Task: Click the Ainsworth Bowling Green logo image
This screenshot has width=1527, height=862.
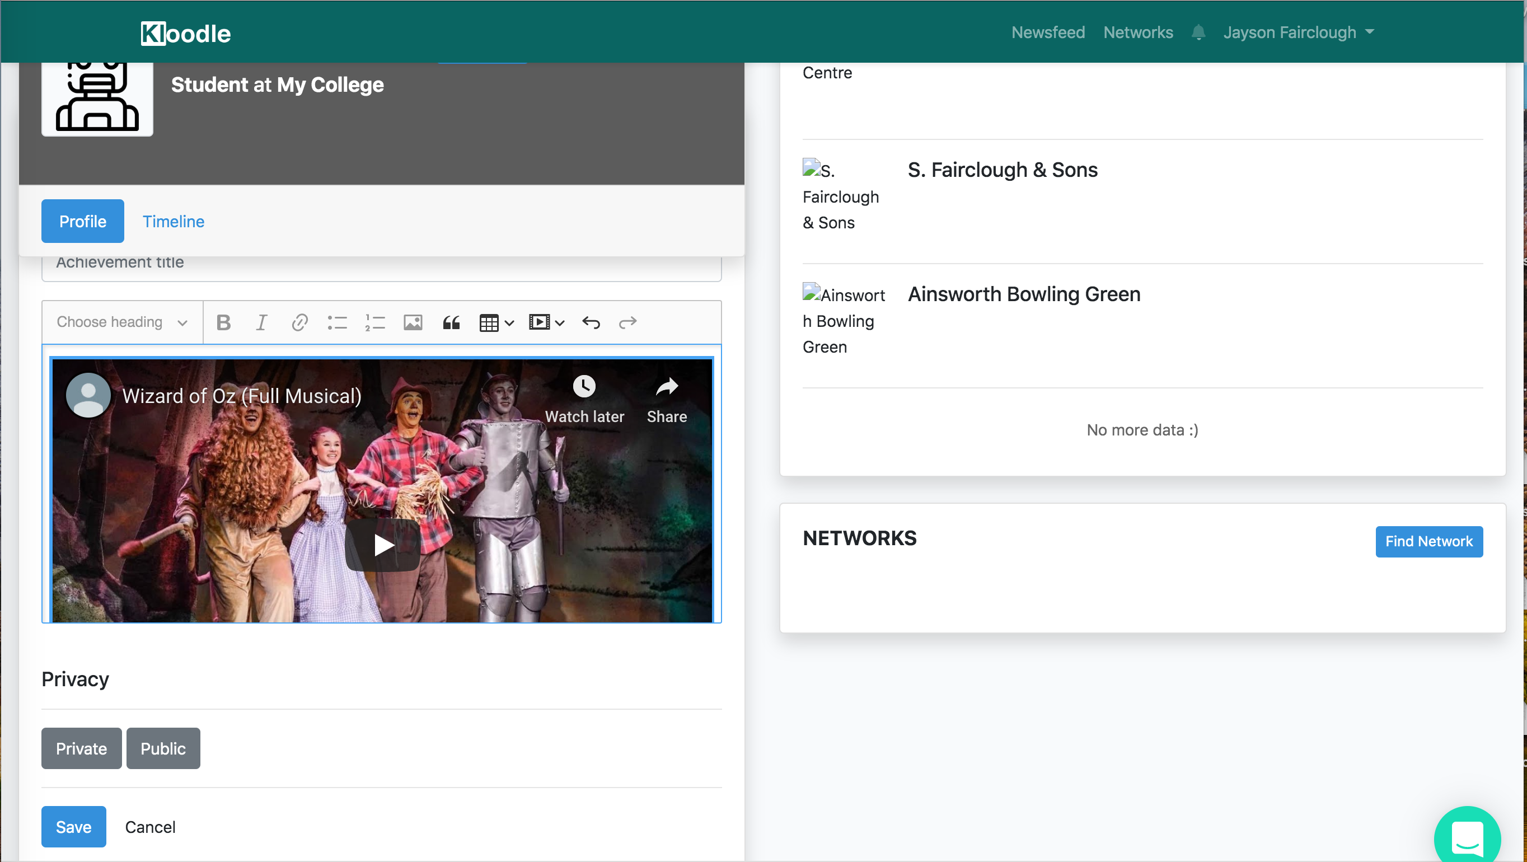Action: click(x=844, y=320)
